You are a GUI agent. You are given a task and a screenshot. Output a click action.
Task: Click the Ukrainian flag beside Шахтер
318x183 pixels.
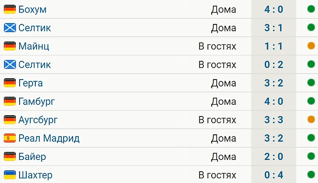[10, 175]
